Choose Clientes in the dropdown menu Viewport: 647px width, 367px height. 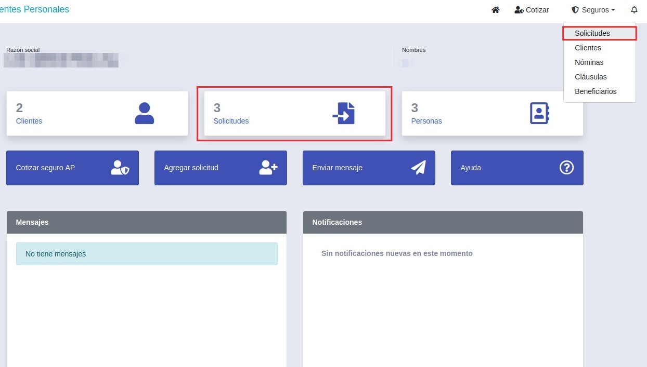(x=588, y=48)
